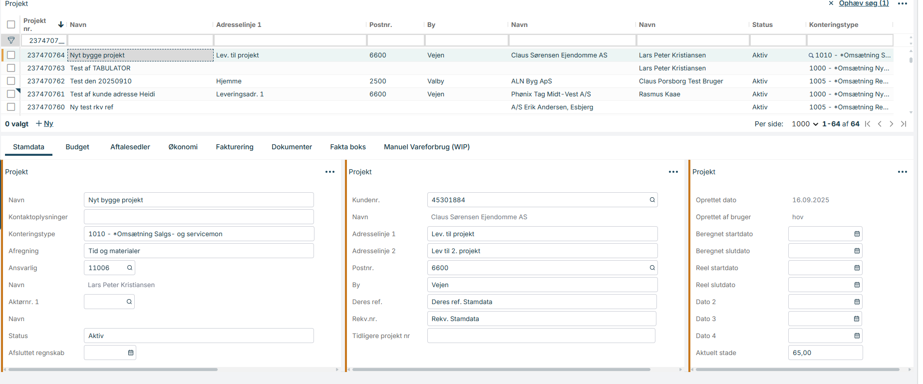Select checkbox for project 237470763
The height and width of the screenshot is (384, 923).
[11, 68]
